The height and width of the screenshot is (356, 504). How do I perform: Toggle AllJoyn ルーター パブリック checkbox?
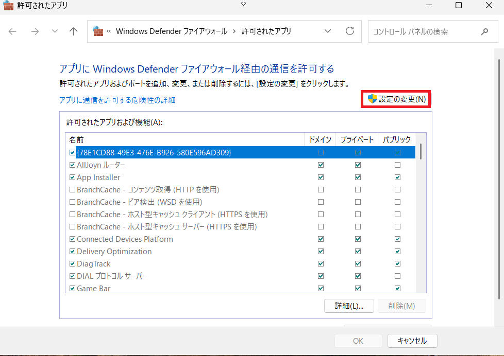click(398, 165)
